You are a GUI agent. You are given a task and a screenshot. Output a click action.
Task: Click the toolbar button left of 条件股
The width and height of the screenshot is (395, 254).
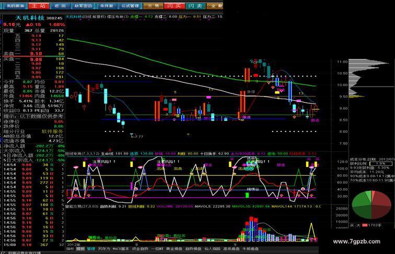[x=83, y=6]
